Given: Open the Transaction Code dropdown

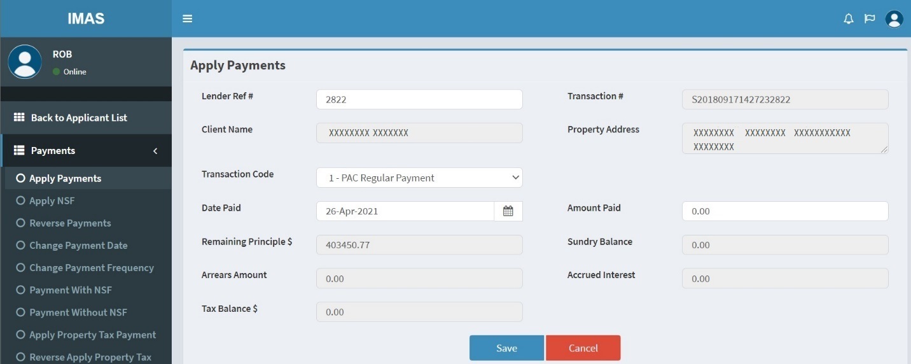Looking at the screenshot, I should click(x=419, y=178).
